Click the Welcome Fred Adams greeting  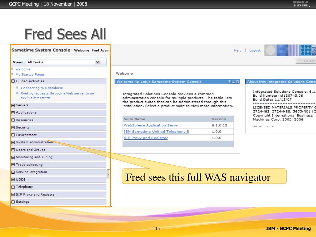(x=92, y=50)
